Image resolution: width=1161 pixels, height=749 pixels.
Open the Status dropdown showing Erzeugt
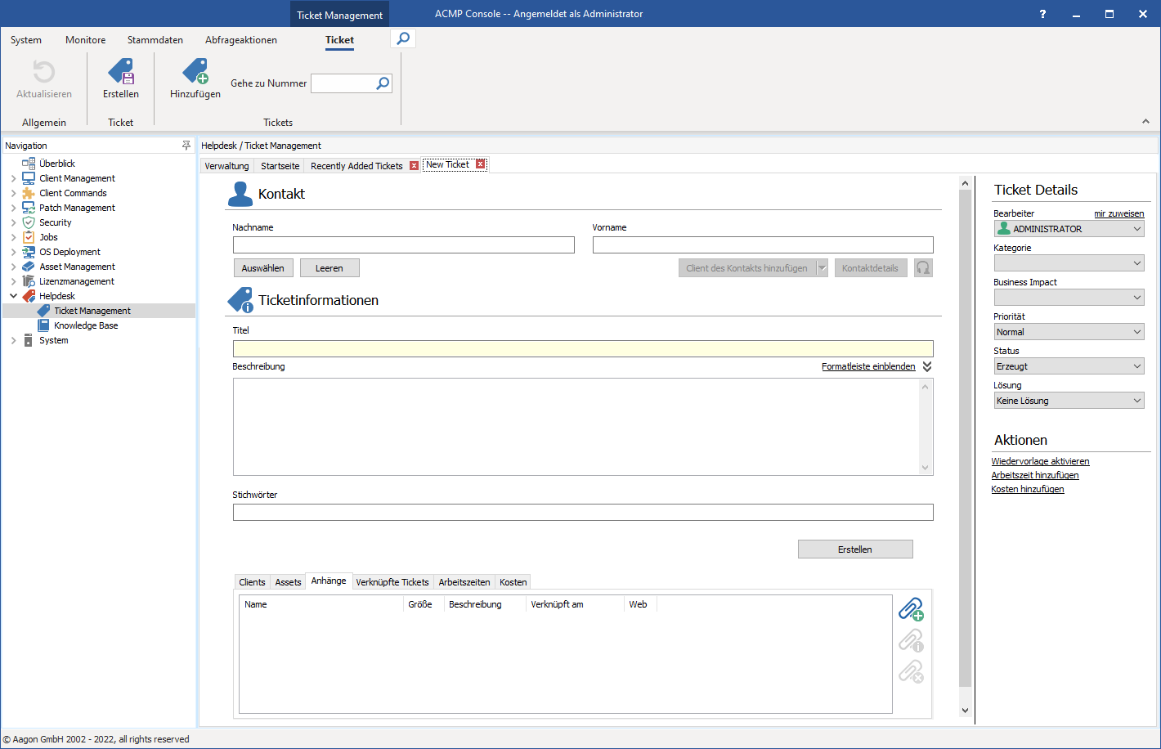[1136, 366]
